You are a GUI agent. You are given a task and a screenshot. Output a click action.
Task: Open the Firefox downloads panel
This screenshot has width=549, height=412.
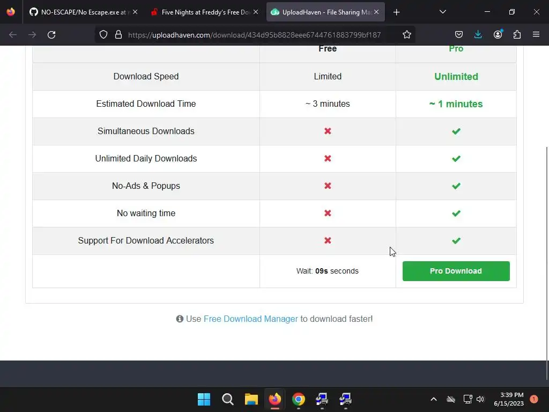478,35
